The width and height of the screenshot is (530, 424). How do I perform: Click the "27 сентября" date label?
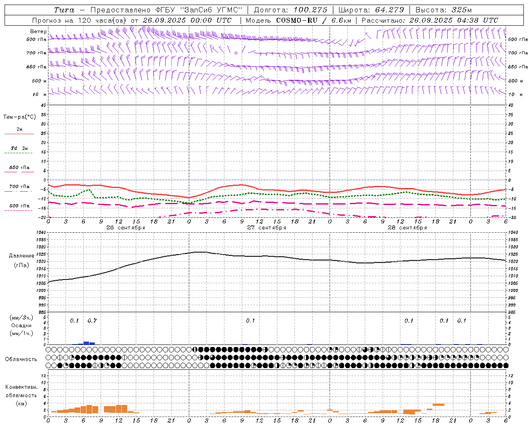point(267,228)
